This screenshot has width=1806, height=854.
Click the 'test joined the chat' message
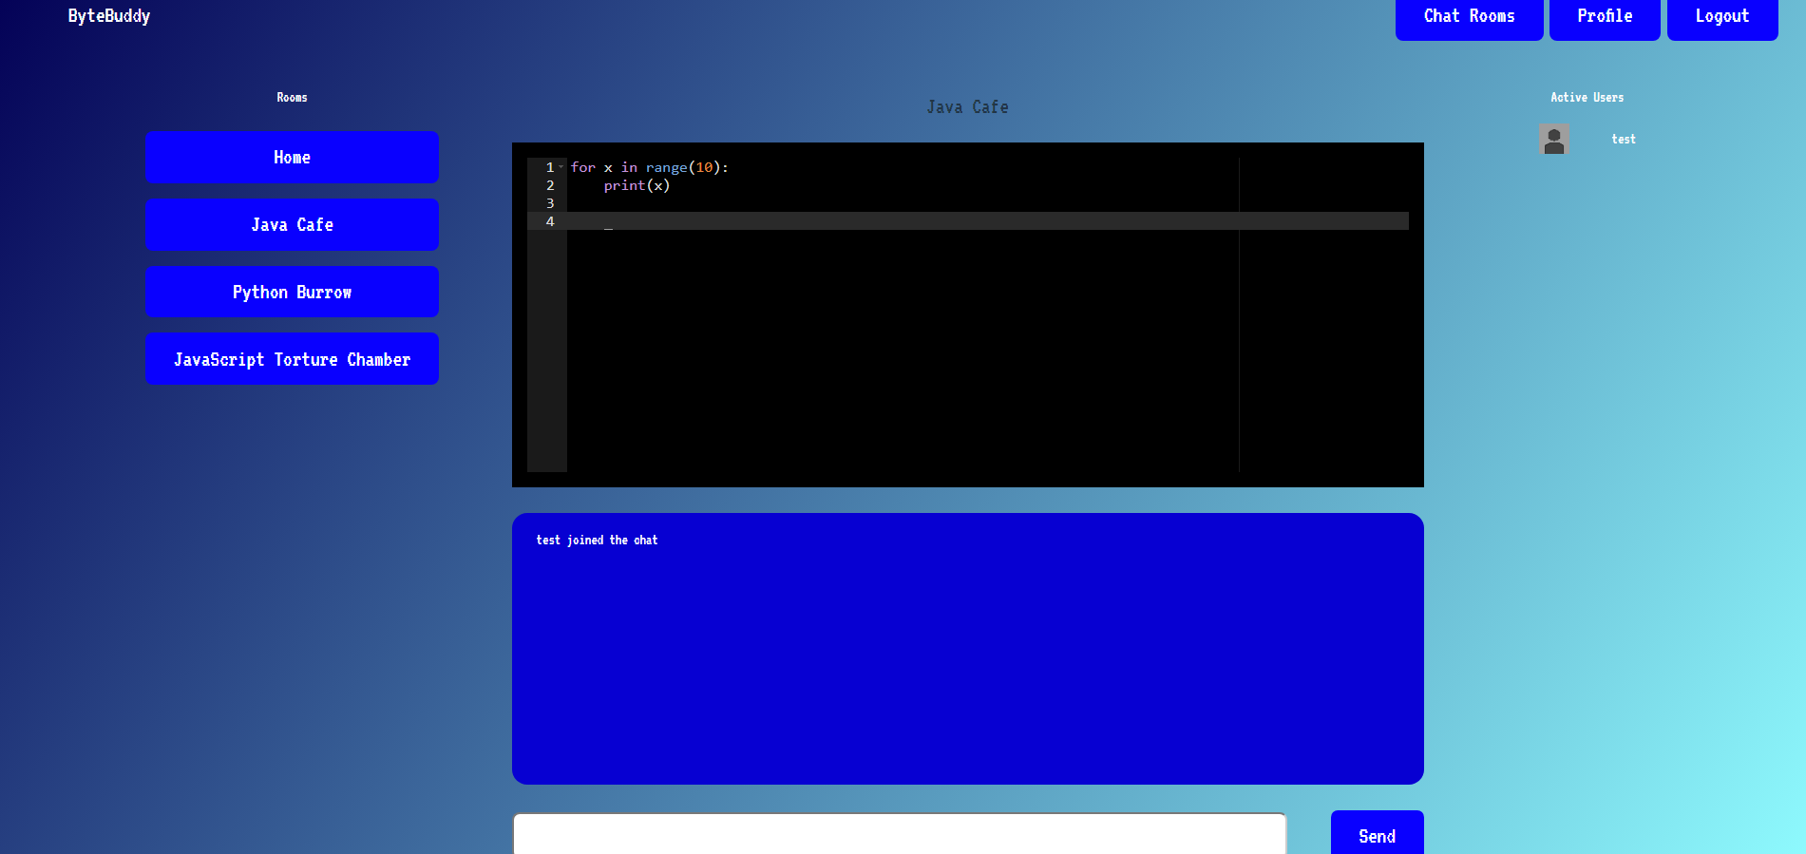[597, 541]
